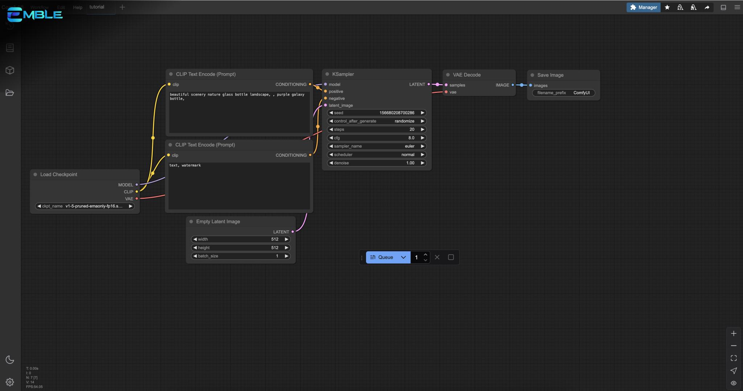Open the Help menu
743x391 pixels.
pos(78,7)
